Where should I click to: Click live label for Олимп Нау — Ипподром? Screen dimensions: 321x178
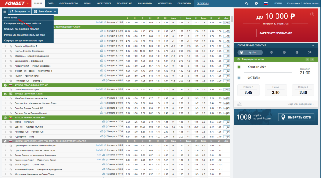(x=97, y=89)
